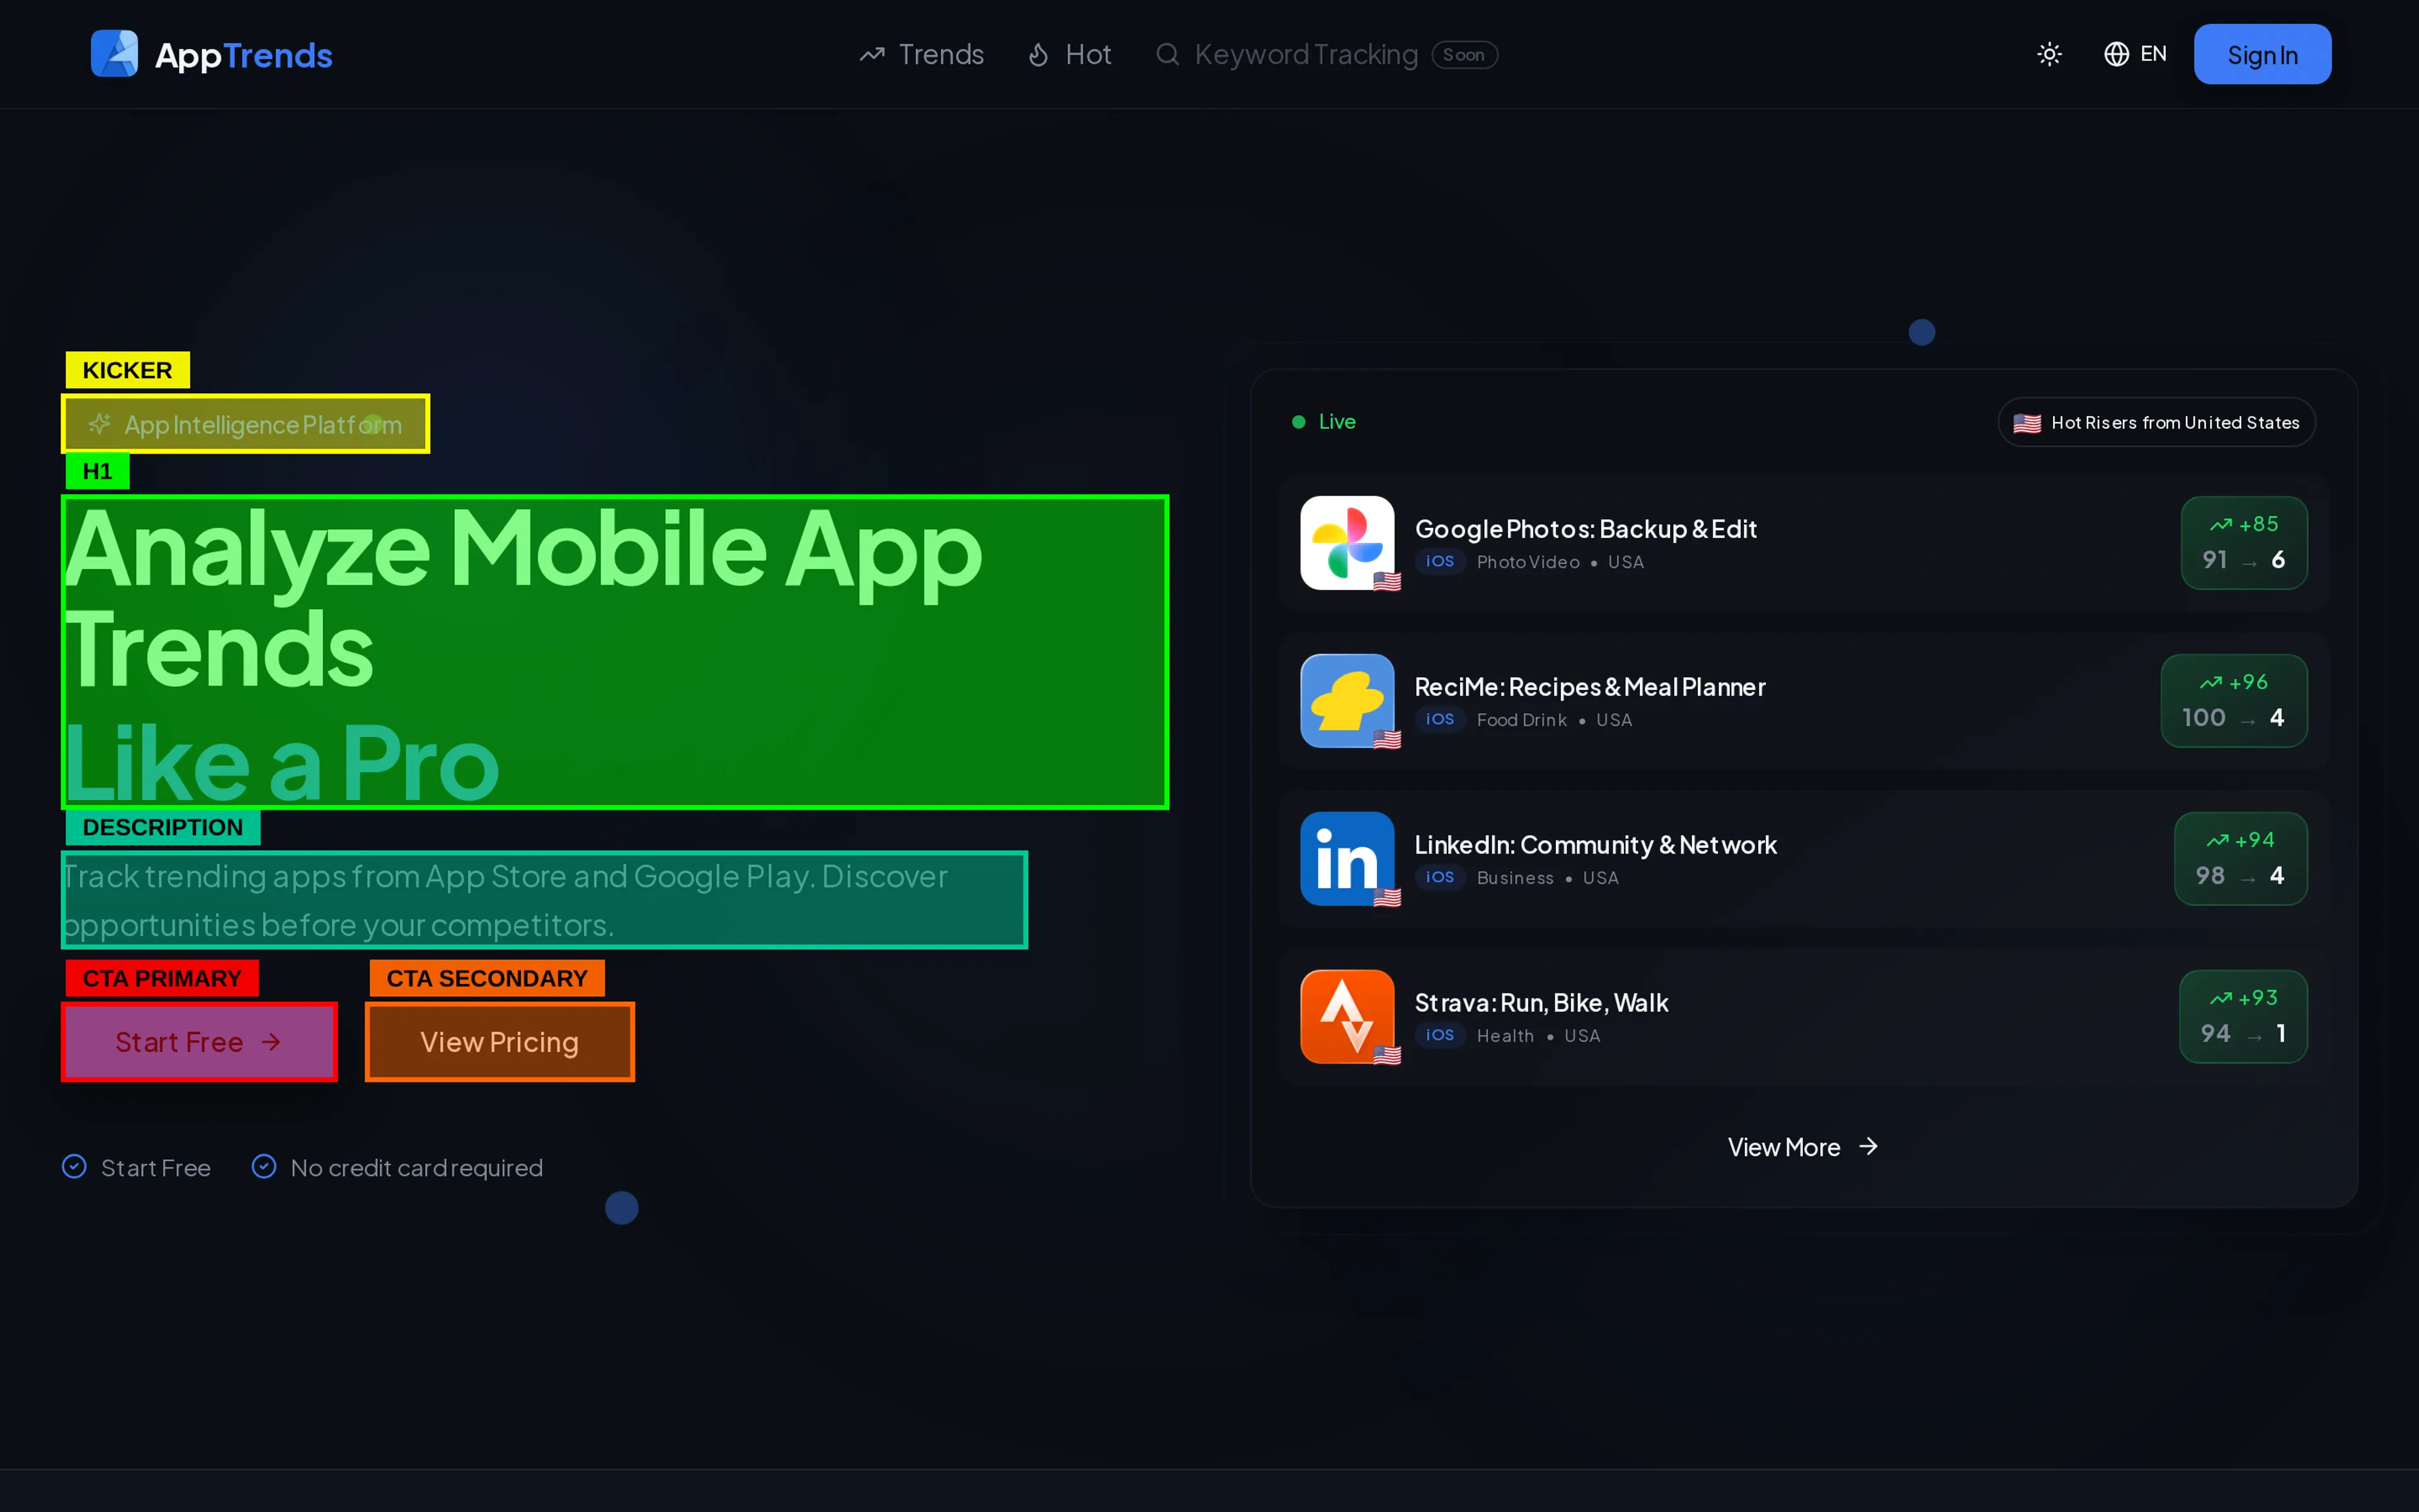Click the LinkedIn app icon
This screenshot has width=2419, height=1512.
tap(1347, 859)
